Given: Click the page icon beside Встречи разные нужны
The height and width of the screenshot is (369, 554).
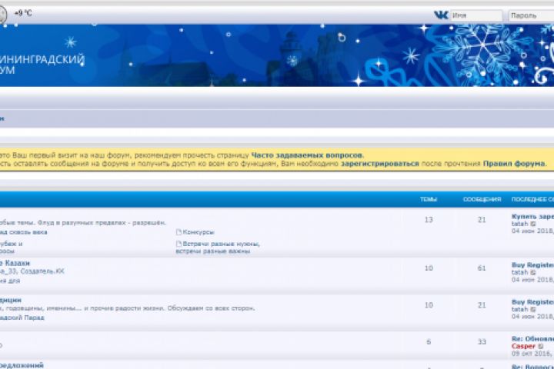Looking at the screenshot, I should click(179, 244).
